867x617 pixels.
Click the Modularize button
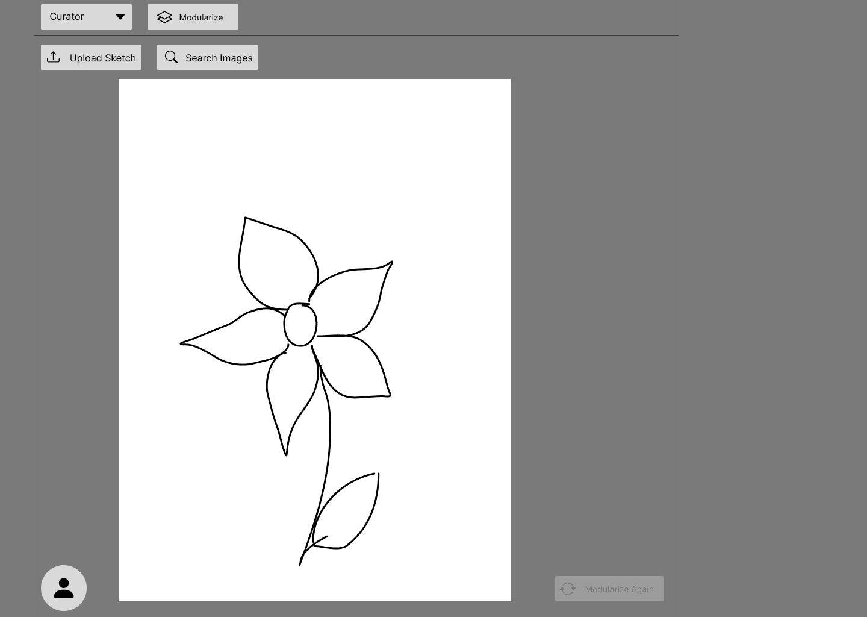click(193, 17)
